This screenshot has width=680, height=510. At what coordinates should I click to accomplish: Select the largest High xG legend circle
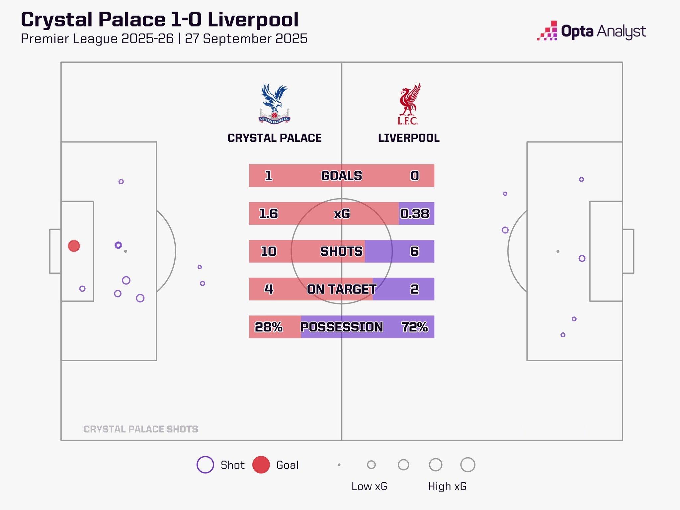point(467,465)
